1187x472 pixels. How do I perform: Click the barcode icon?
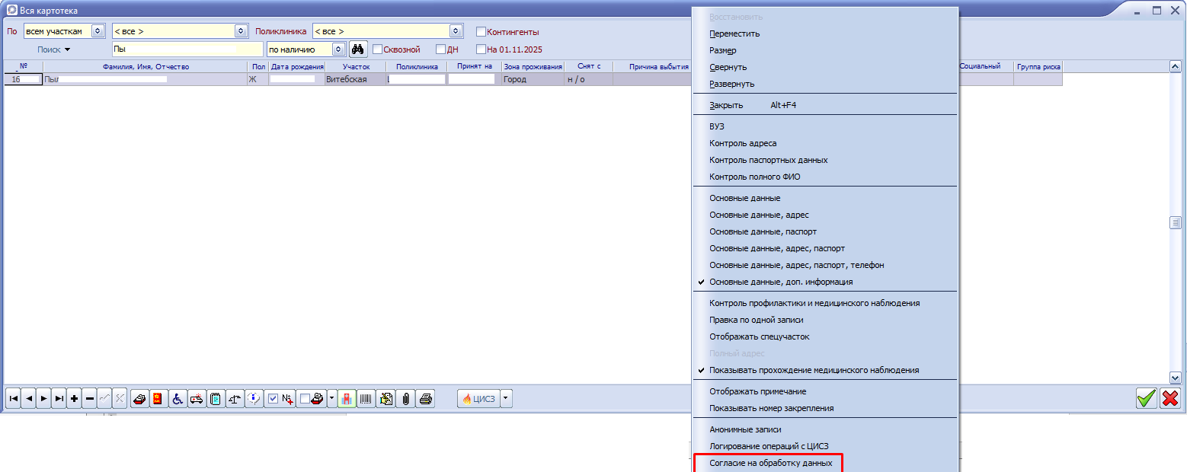tap(366, 398)
